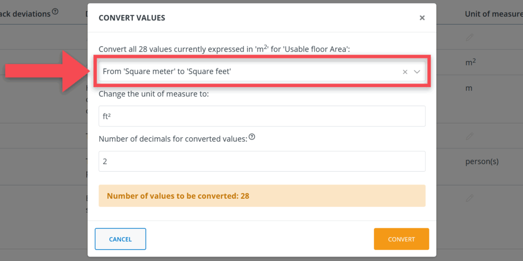
Task: Open the help icon beside deviations header
Action: pyautogui.click(x=55, y=12)
